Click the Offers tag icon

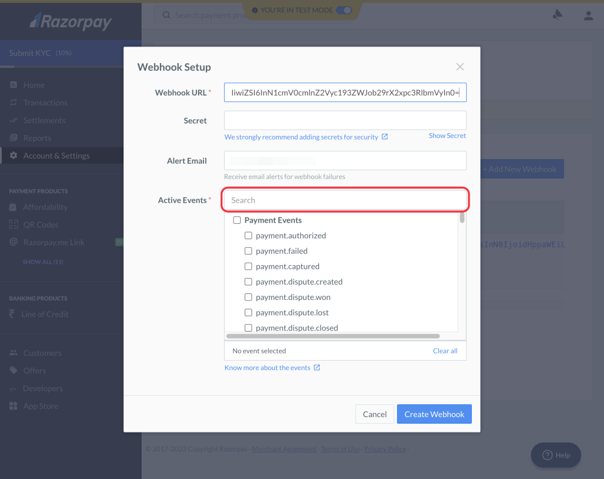14,371
